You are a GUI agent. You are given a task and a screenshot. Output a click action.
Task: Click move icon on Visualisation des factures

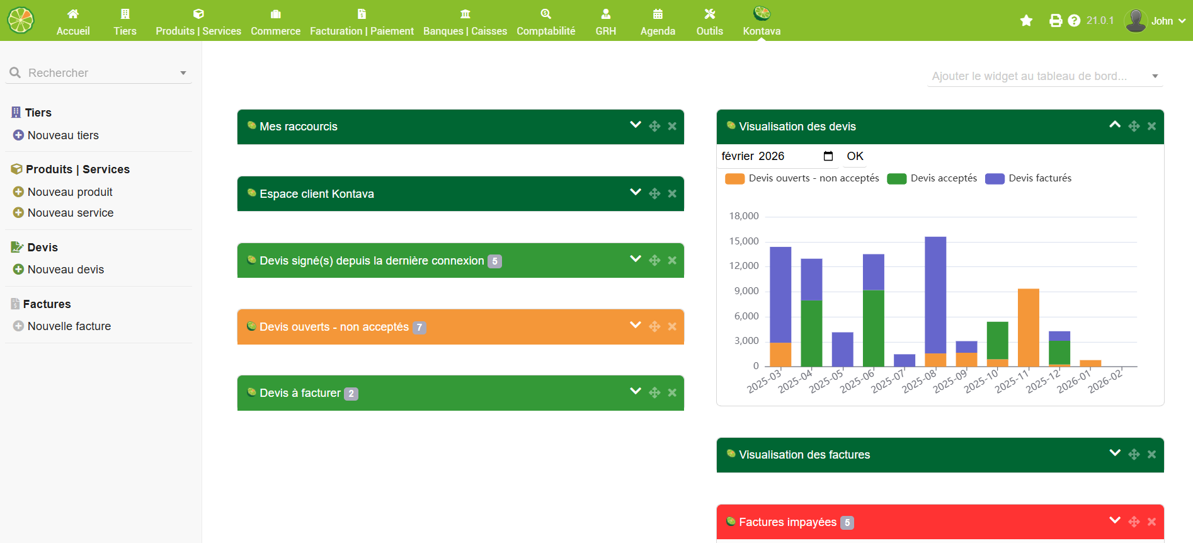coord(1134,454)
